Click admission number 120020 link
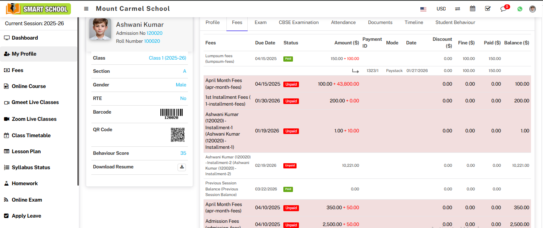Viewport: 543px width, 228px height. (154, 33)
